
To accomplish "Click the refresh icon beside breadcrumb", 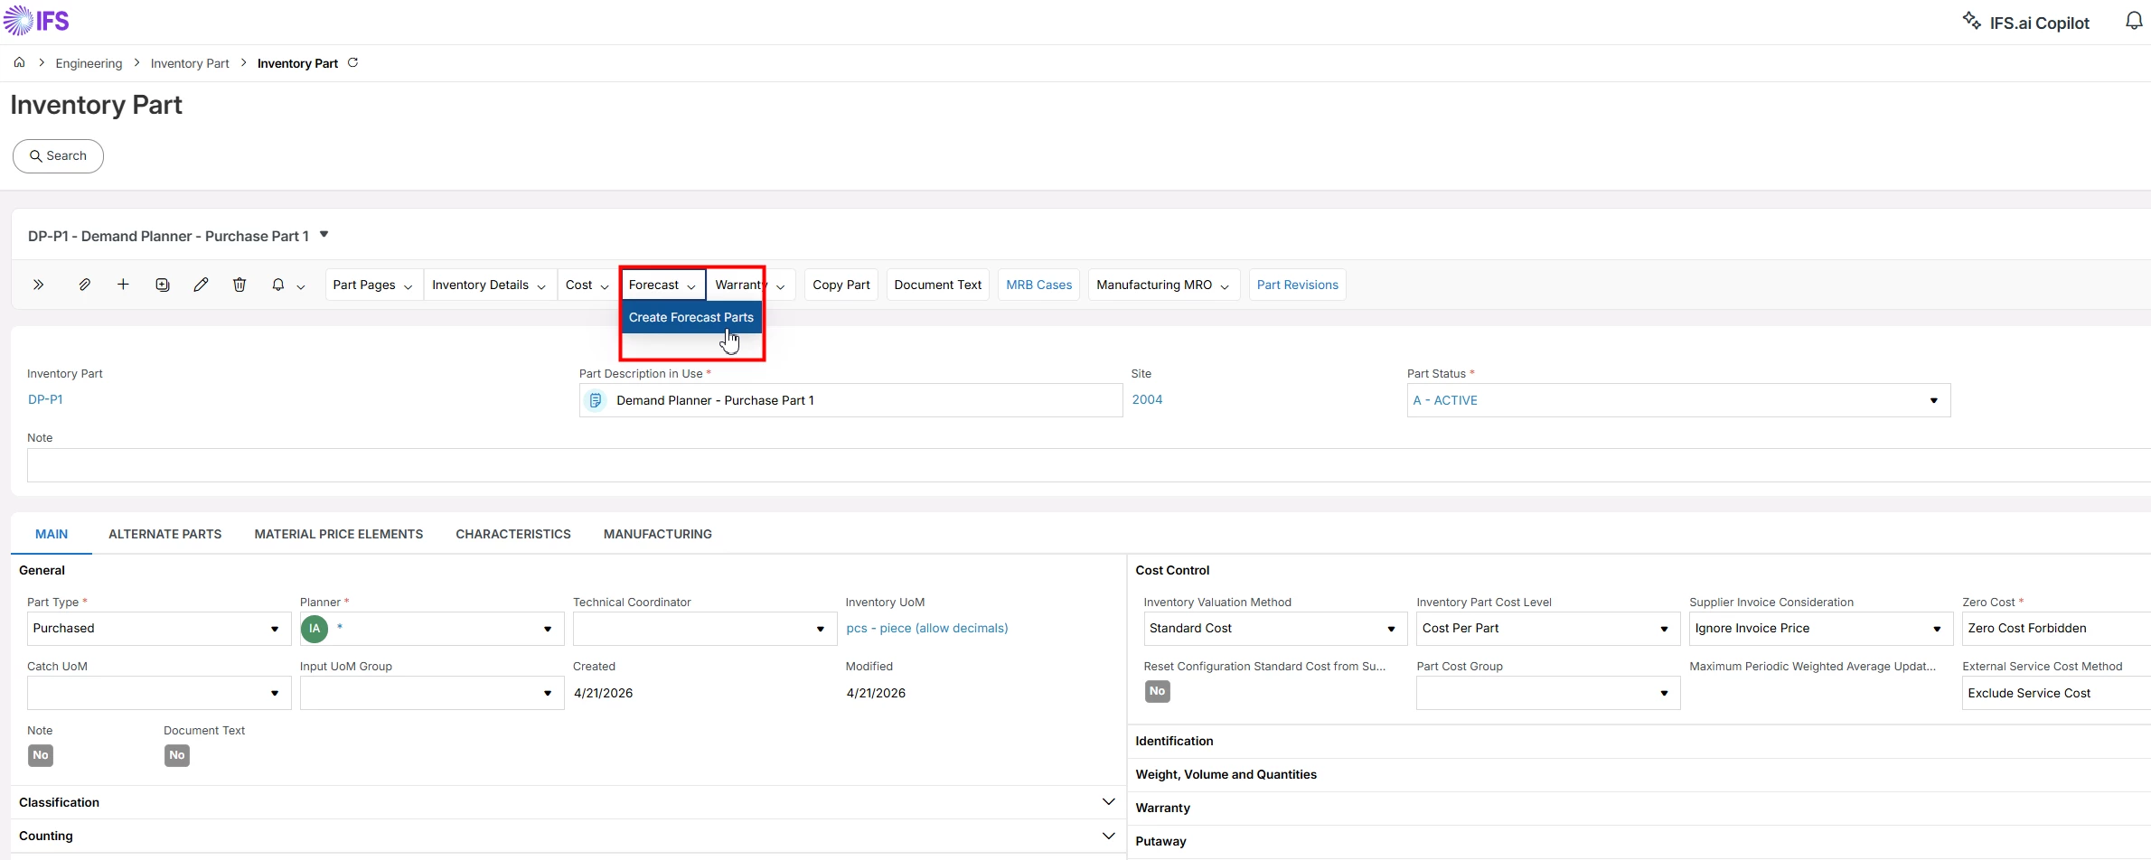I will tap(353, 62).
